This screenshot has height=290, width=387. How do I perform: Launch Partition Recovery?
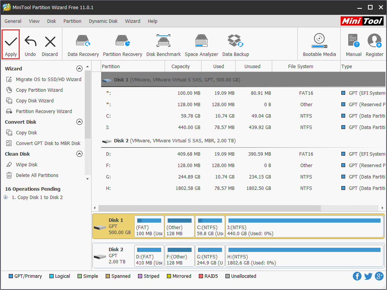pyautogui.click(x=122, y=46)
